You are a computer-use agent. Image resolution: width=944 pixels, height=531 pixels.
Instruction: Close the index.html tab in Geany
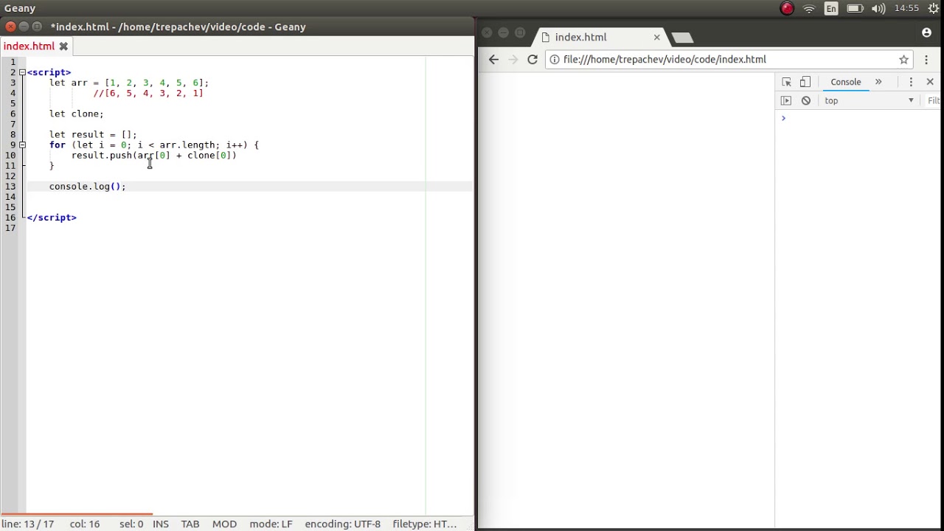pos(63,46)
